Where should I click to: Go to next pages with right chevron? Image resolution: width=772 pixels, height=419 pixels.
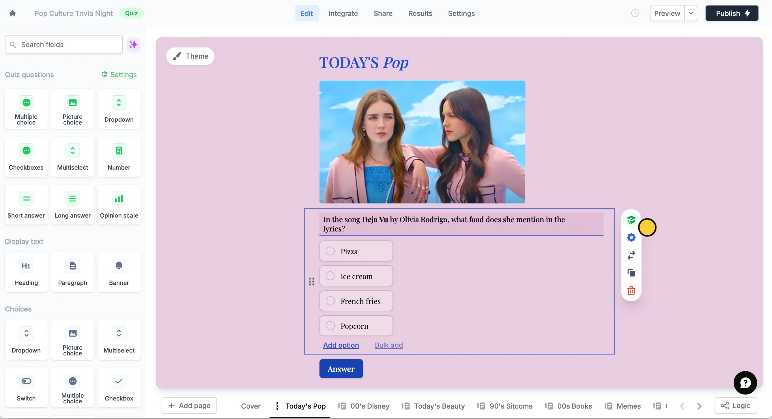pos(699,406)
